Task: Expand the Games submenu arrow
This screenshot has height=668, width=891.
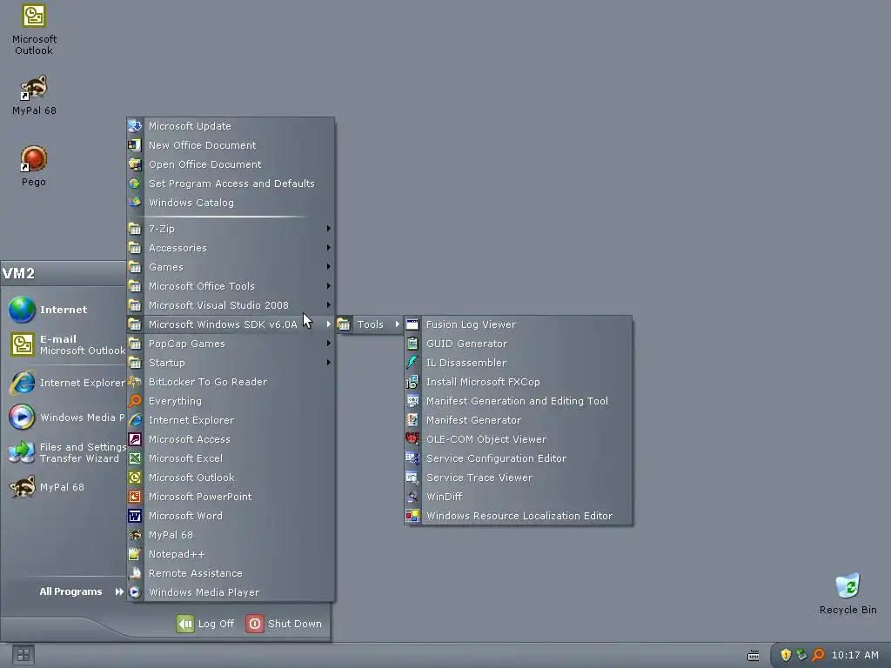Action: 328,266
